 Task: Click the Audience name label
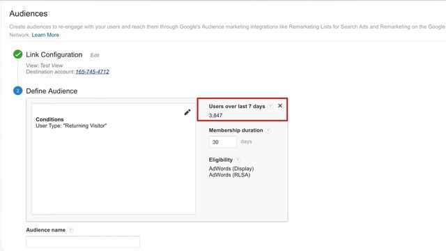46,230
